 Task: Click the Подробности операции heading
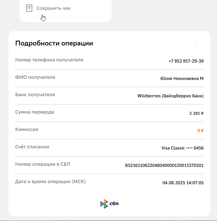(54, 43)
